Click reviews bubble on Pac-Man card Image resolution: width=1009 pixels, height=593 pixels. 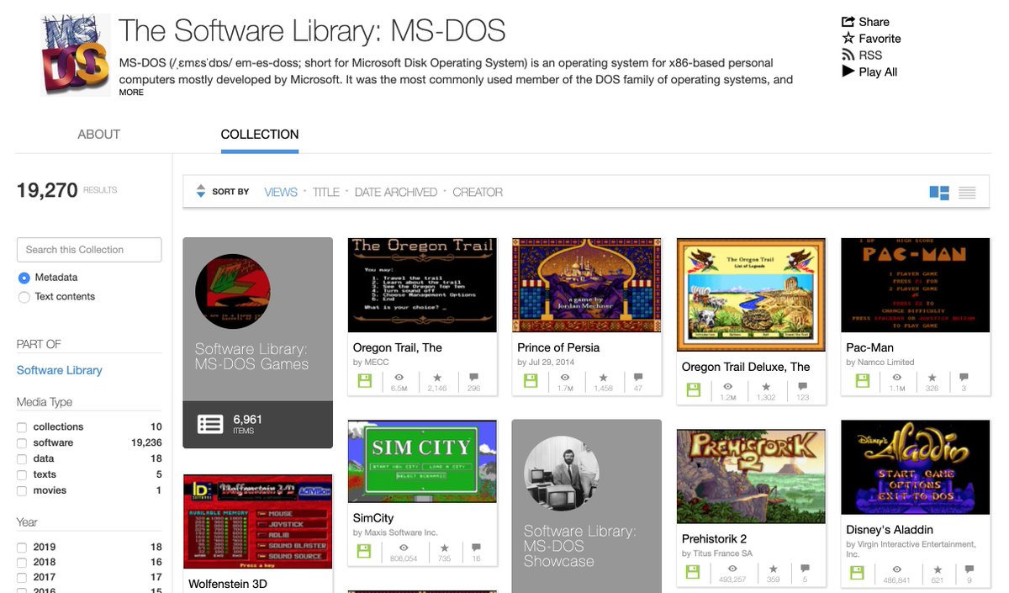coord(964,378)
